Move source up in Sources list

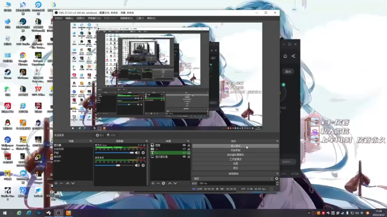click(170, 183)
